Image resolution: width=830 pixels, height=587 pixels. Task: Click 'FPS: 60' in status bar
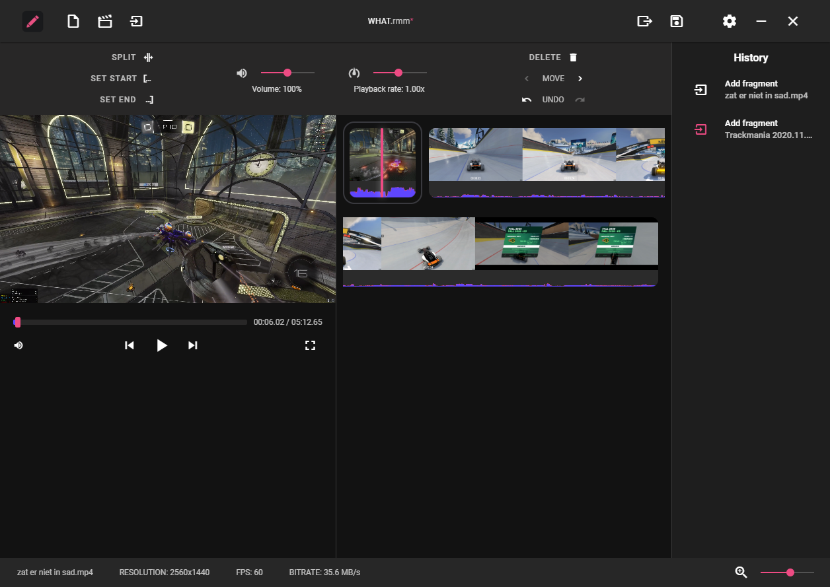[249, 572]
